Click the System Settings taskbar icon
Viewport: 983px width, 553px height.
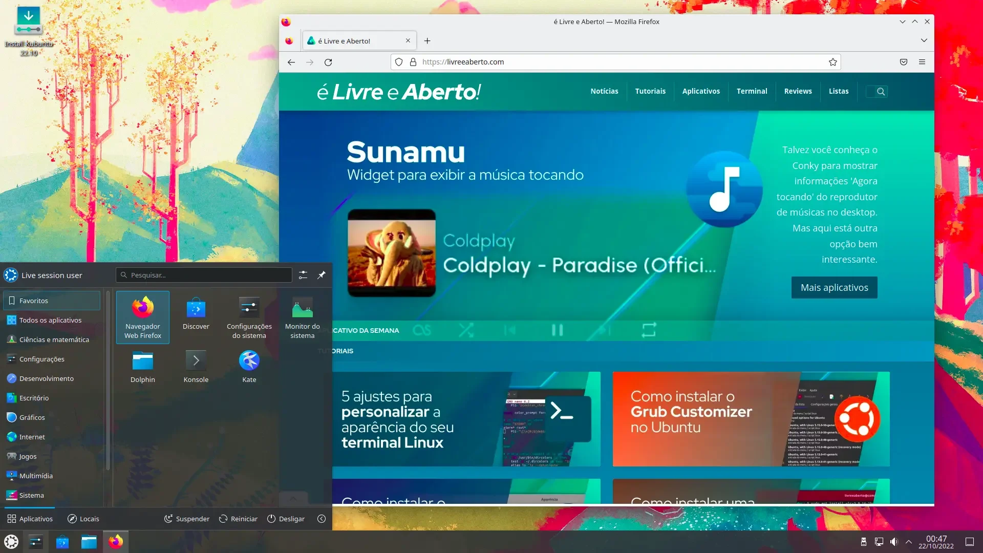coord(36,541)
